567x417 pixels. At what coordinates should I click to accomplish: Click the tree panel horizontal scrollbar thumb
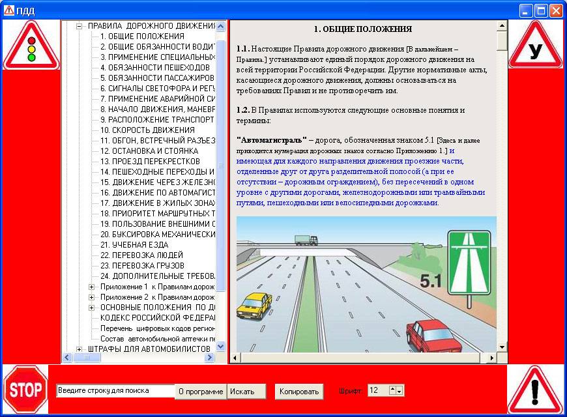coord(87,357)
